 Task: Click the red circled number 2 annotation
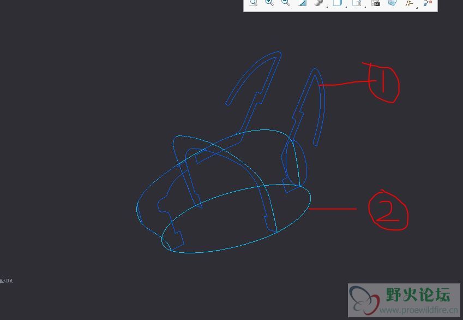coord(388,210)
